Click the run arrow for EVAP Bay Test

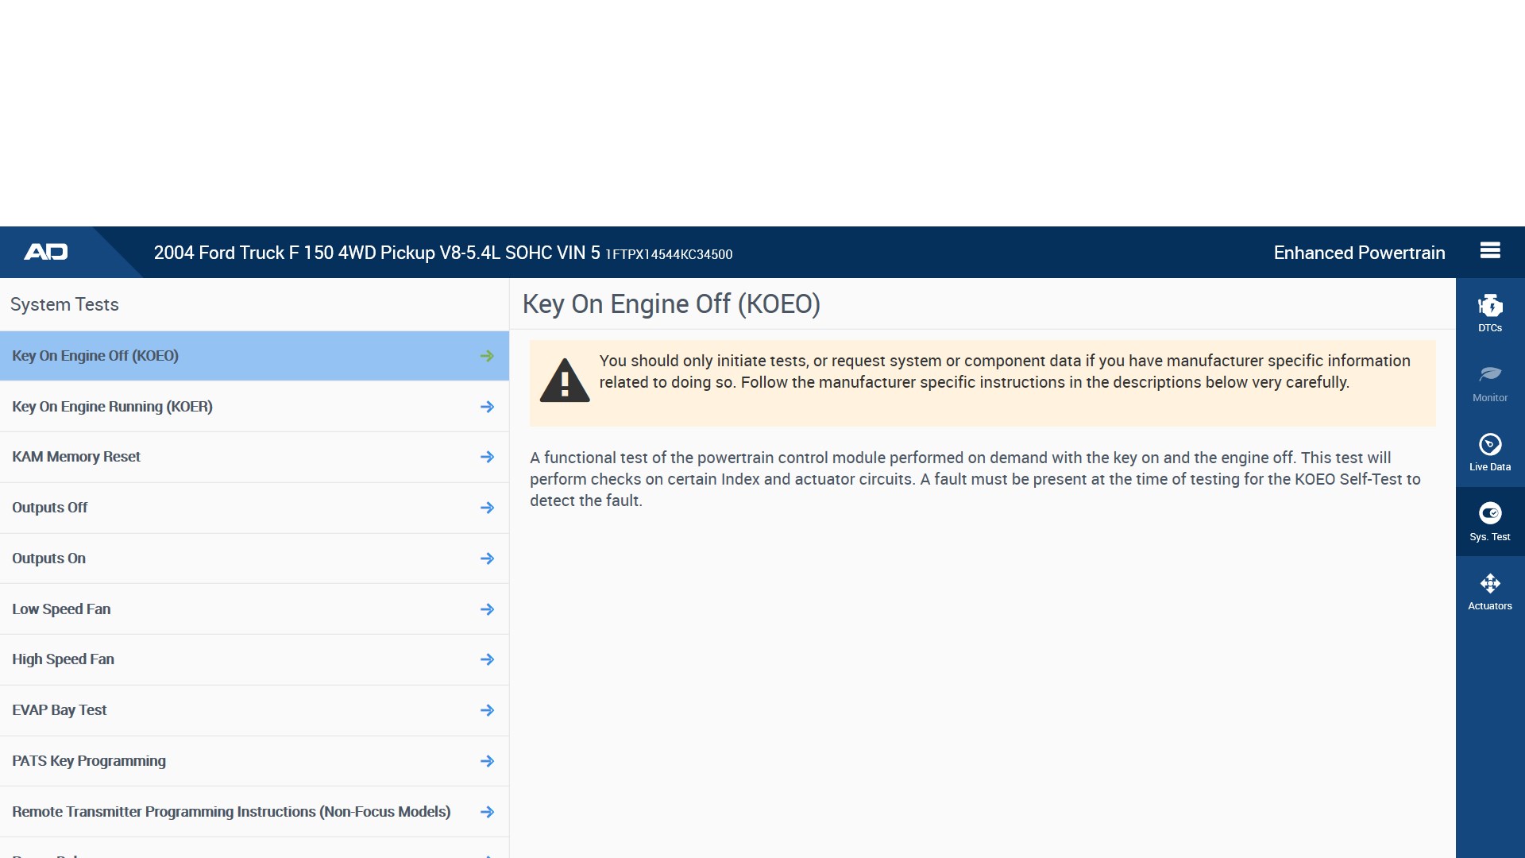point(487,710)
